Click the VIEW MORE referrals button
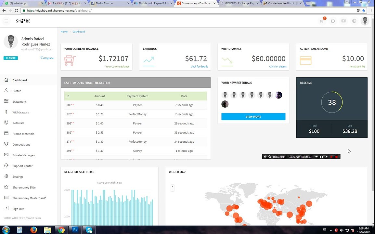 coord(253,117)
